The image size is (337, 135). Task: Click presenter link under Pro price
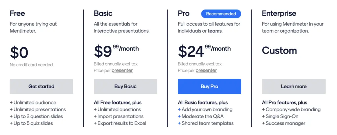(x=206, y=70)
